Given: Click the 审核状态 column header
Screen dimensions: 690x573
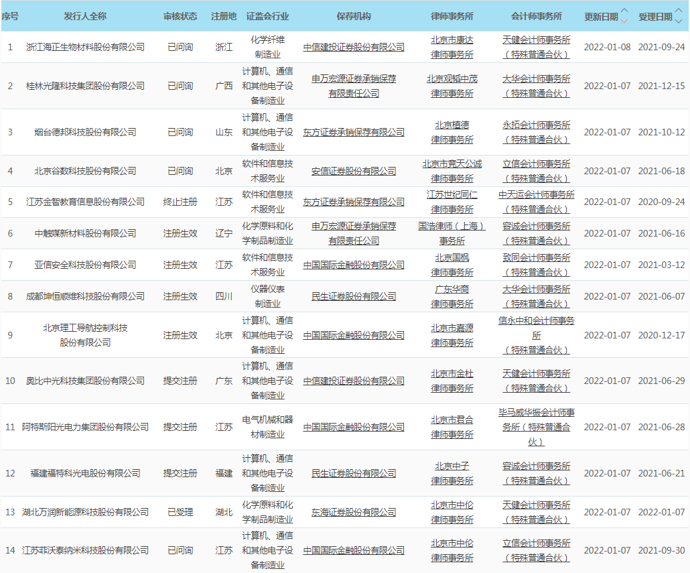Looking at the screenshot, I should [x=180, y=16].
